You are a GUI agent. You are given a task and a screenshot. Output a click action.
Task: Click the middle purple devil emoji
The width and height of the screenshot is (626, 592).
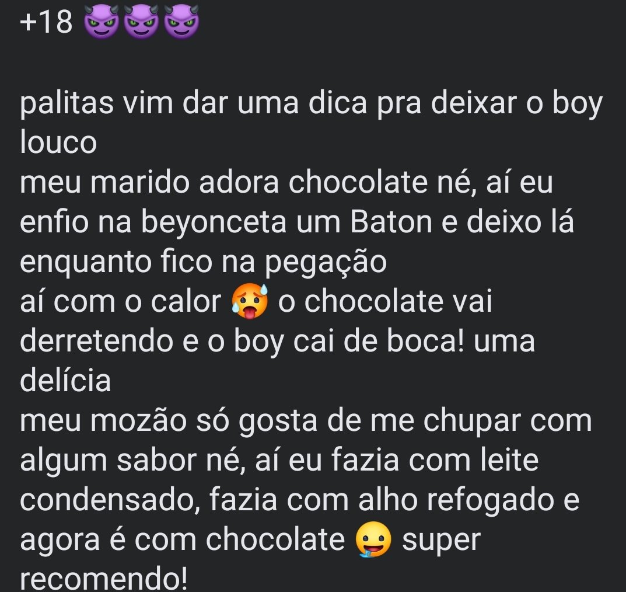click(141, 21)
